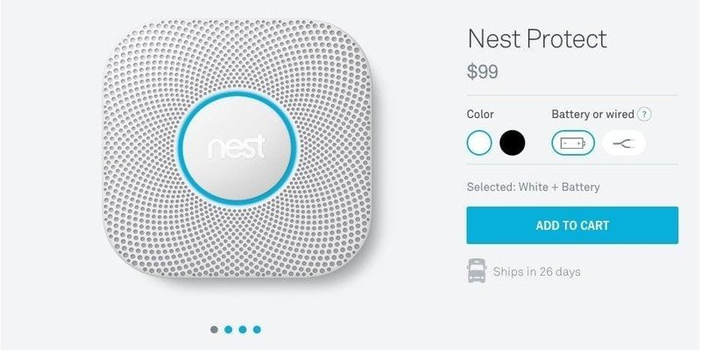This screenshot has height=350, width=701.
Task: Select the battery power option icon
Action: pyautogui.click(x=573, y=143)
